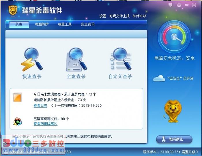The width and height of the screenshot is (202, 156).
Task: Open 设置 in the top menu
Action: click(103, 16)
